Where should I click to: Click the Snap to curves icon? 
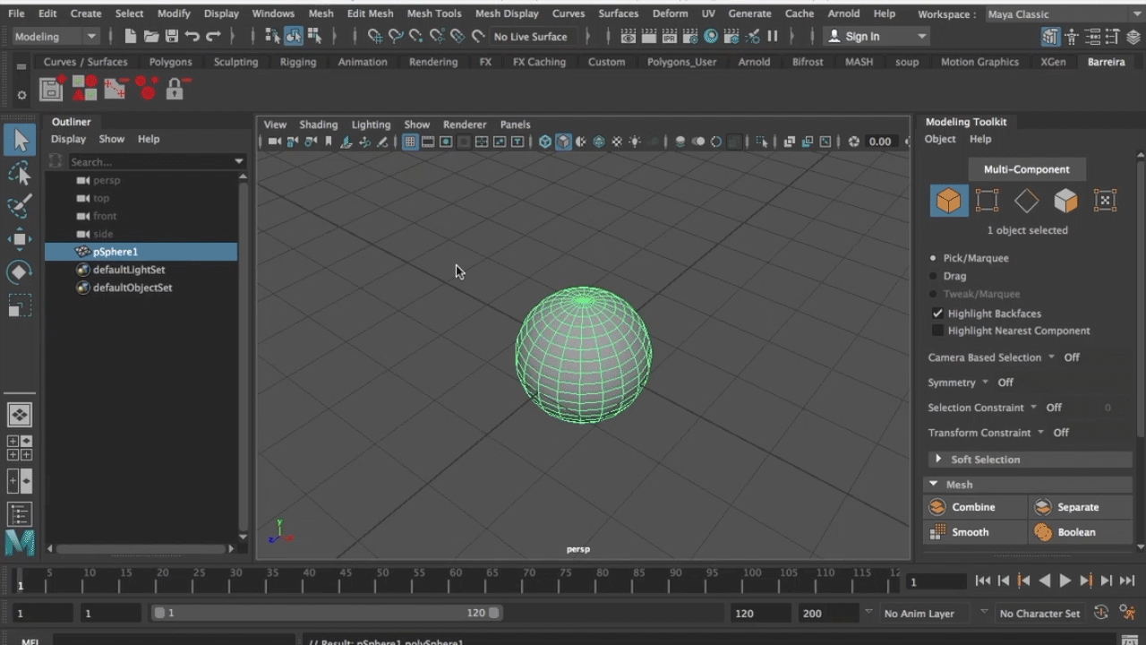(x=396, y=37)
